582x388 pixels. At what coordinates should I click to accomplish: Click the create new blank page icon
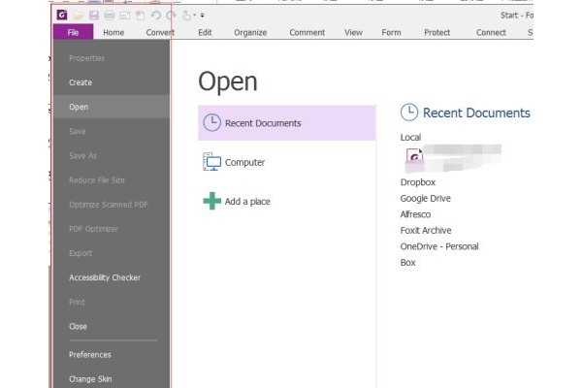coord(140,16)
